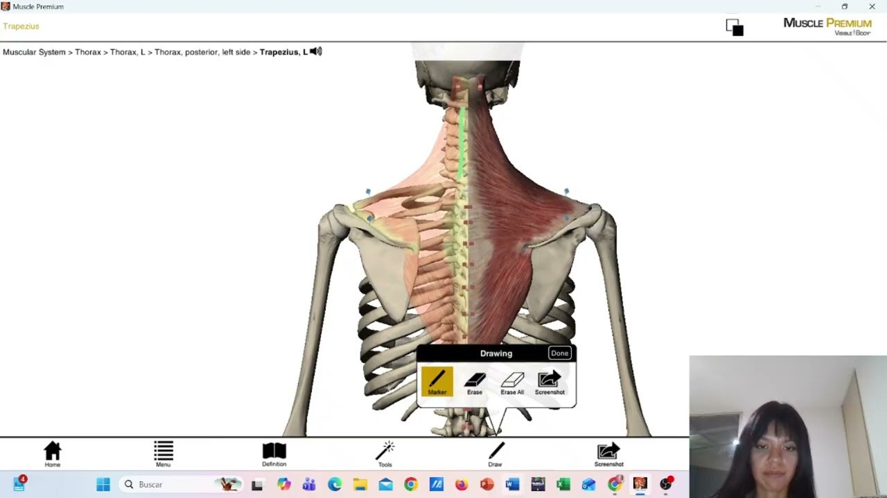
Task: Click the Thorax breadcrumb
Action: [88, 52]
